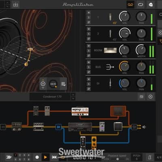Click up arrow beside Condenser 170
Image resolution: width=162 pixels, height=162 pixels.
(73, 95)
